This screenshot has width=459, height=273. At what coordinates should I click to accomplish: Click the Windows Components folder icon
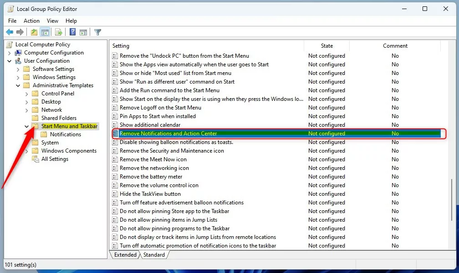35,151
